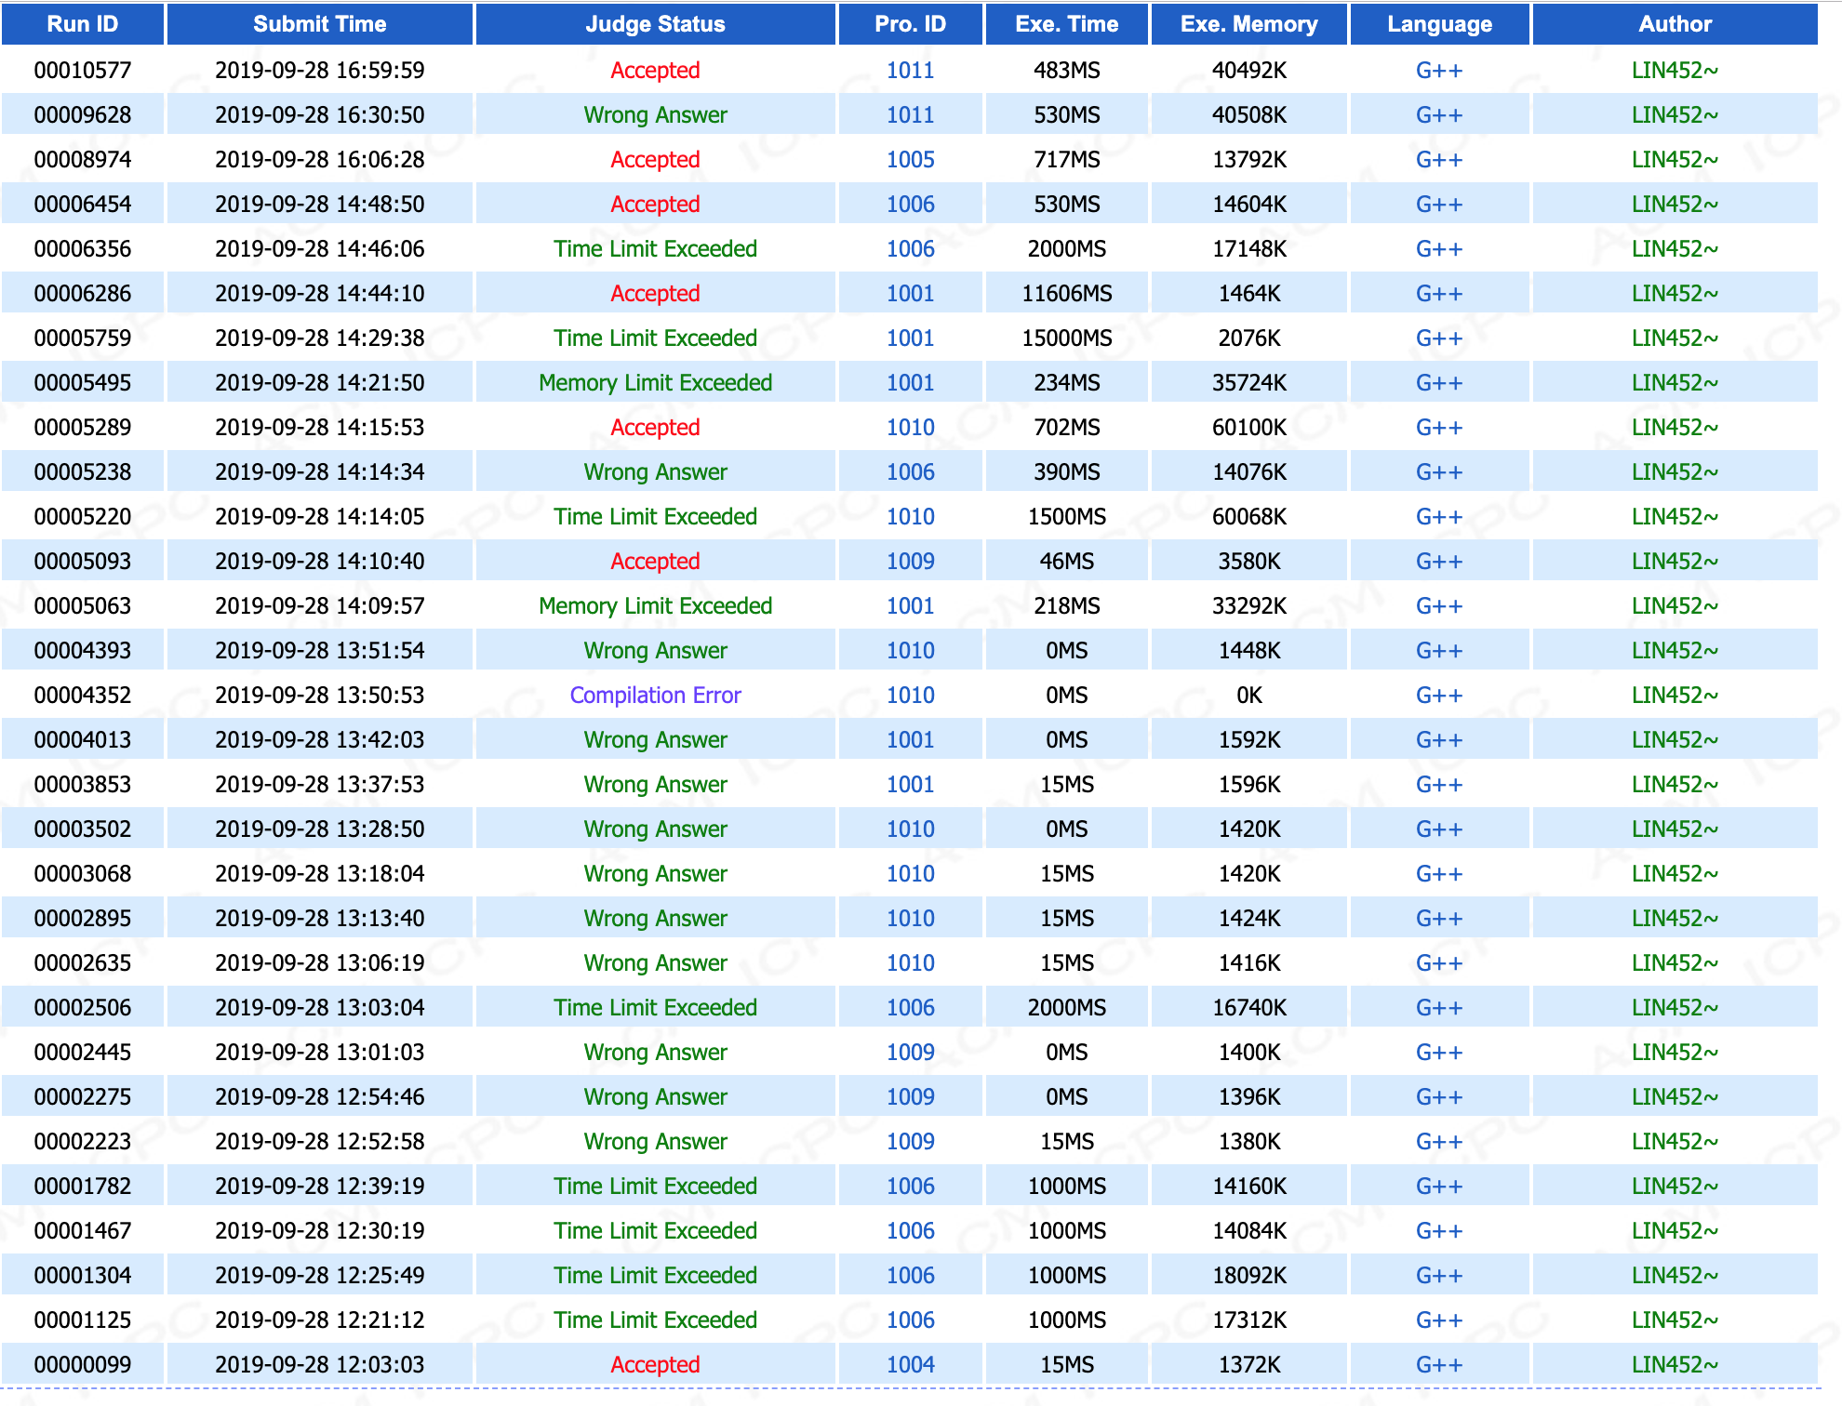
Task: Click Accepted status of run 00005289
Action: point(655,428)
